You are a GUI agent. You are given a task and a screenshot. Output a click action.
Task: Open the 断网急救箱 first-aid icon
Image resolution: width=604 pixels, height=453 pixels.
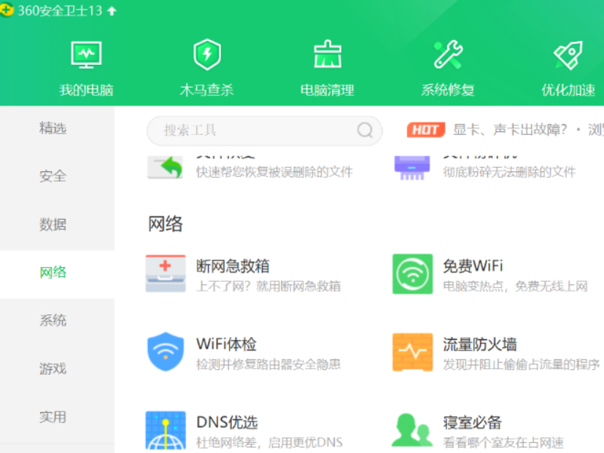[x=166, y=274]
